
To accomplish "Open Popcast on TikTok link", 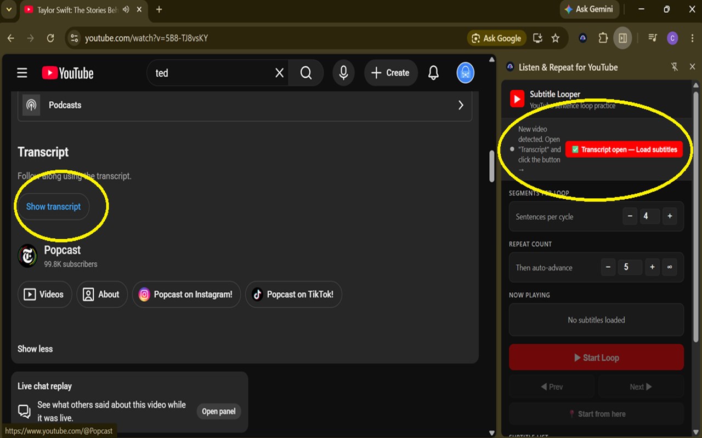I will 293,295.
